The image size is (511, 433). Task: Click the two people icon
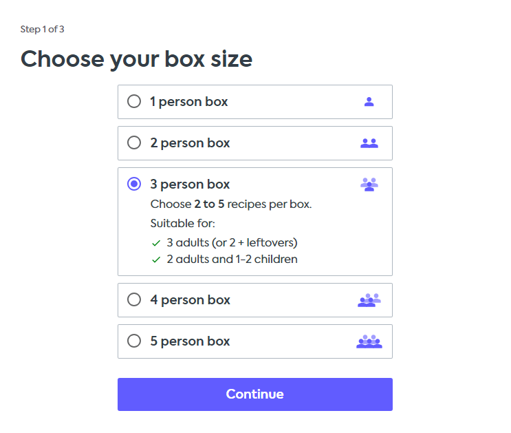[369, 143]
